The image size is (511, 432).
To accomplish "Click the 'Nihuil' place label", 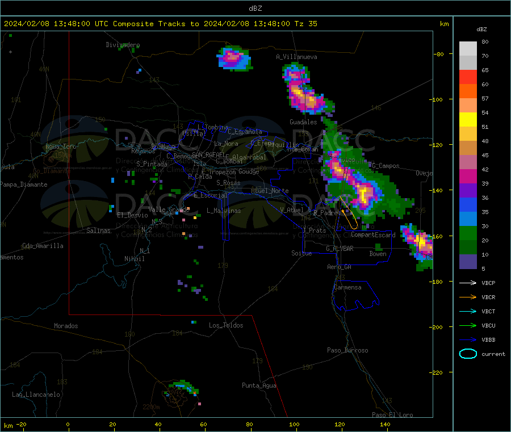I will (x=135, y=259).
